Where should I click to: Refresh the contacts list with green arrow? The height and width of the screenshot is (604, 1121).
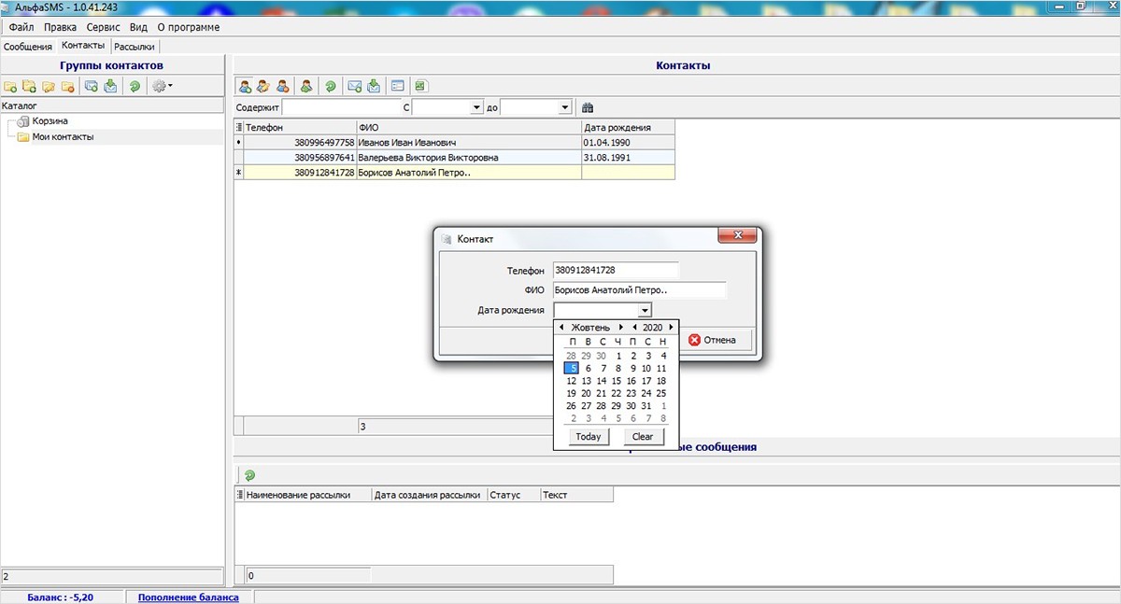(x=330, y=87)
